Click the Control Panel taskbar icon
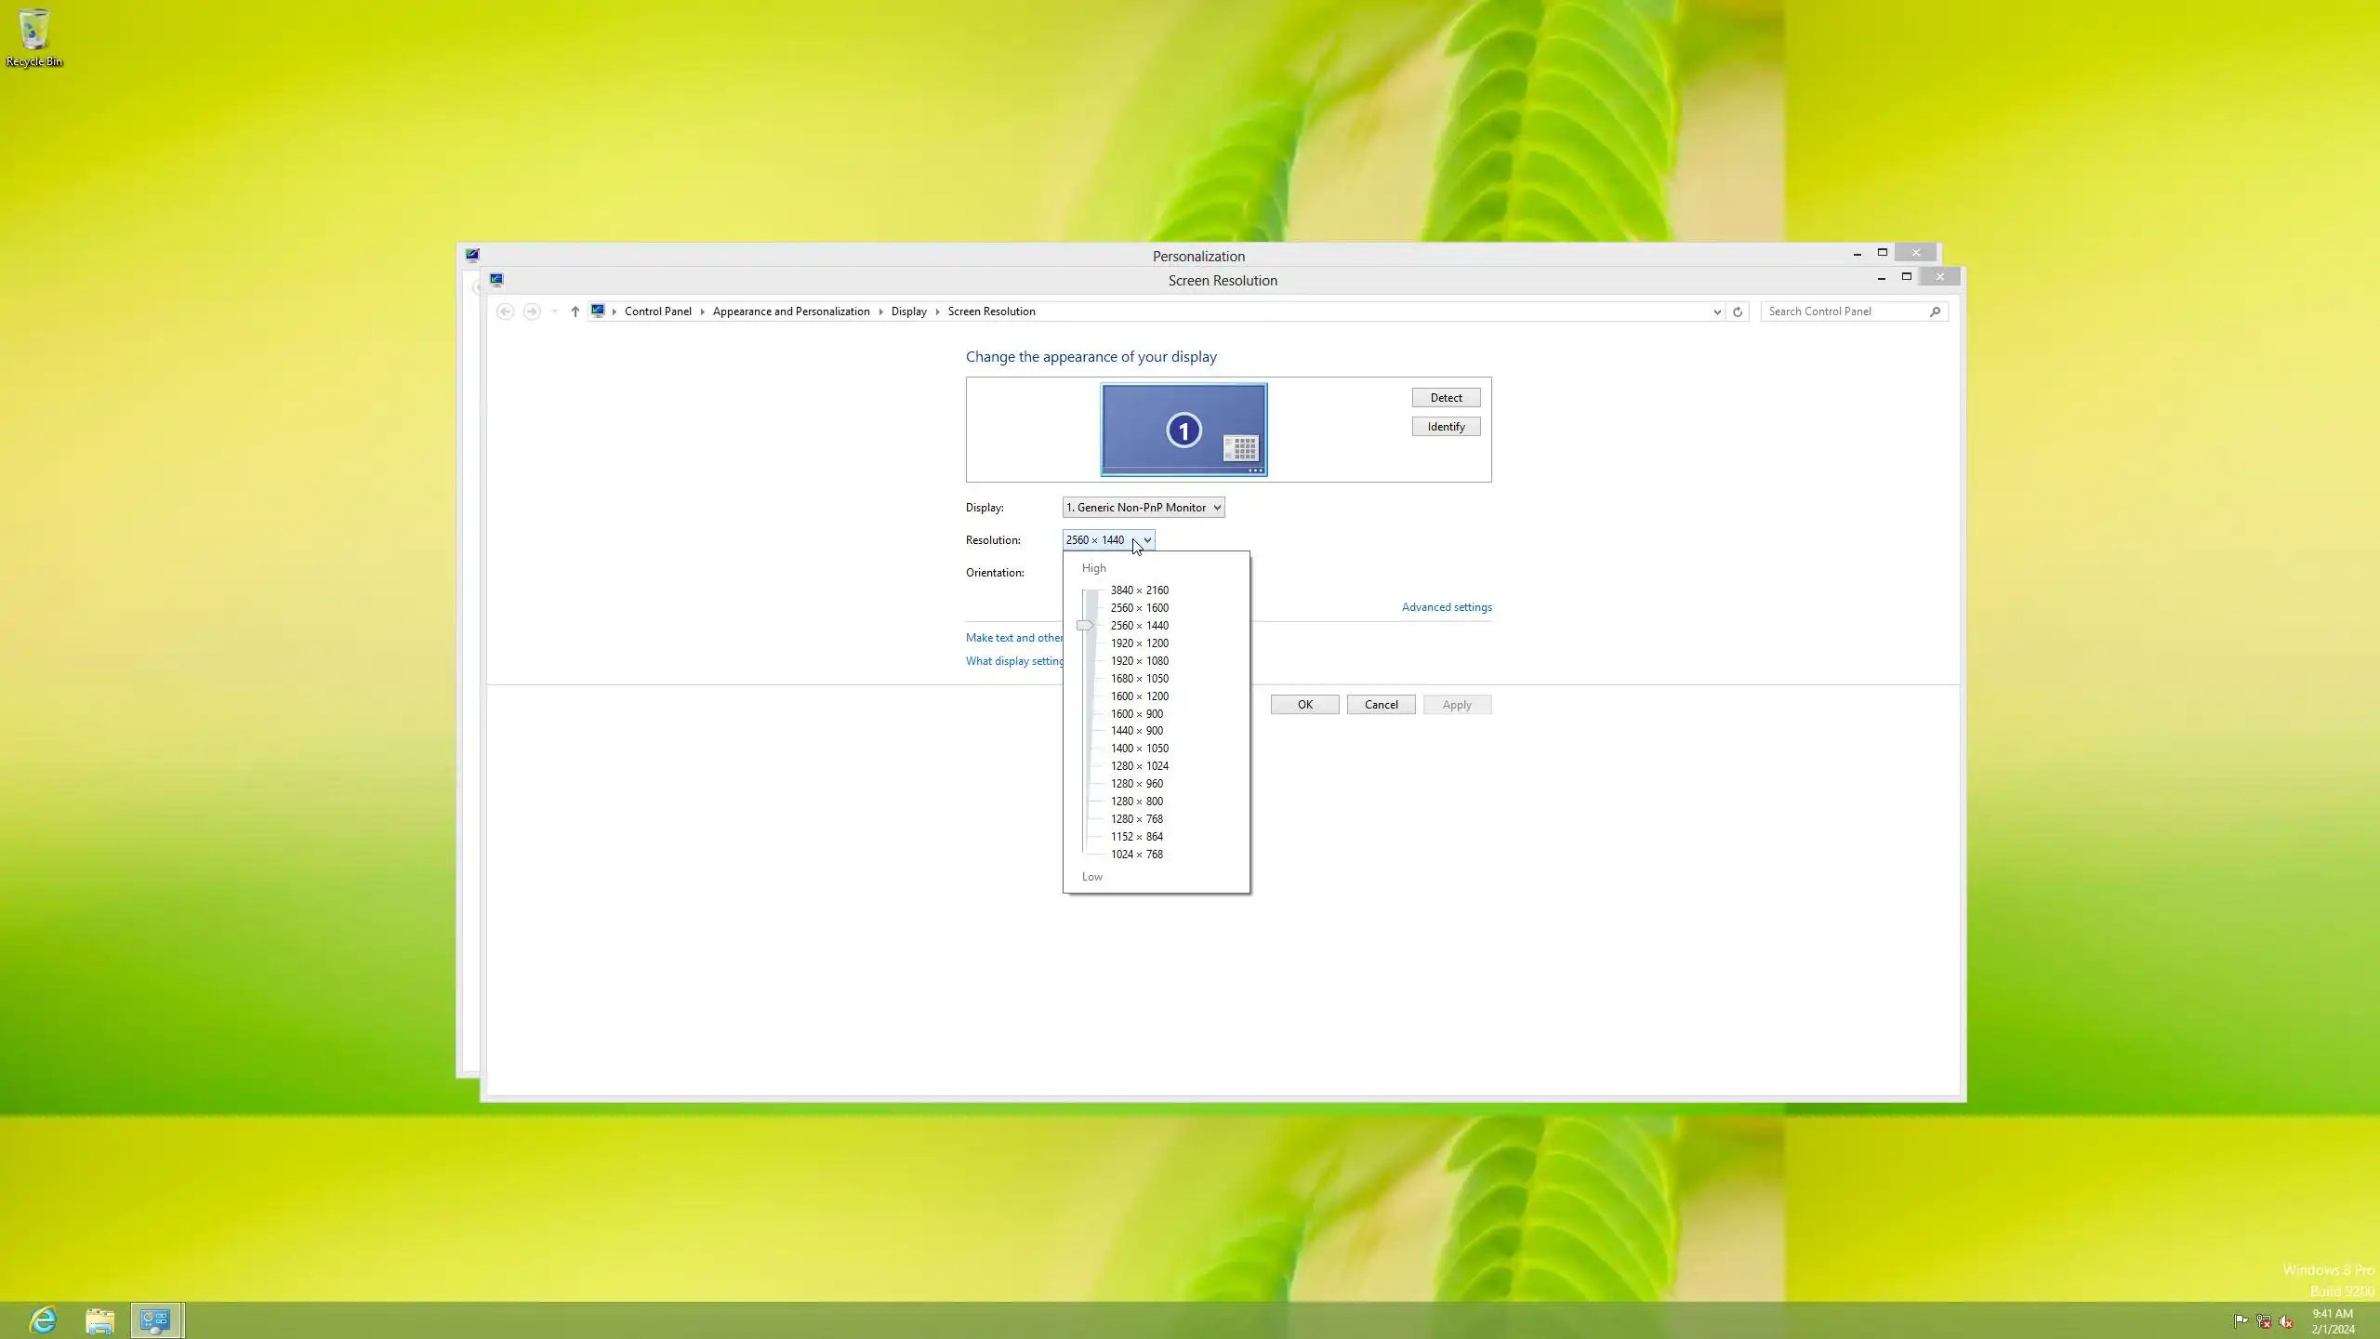Viewport: 2380px width, 1339px height. (156, 1319)
